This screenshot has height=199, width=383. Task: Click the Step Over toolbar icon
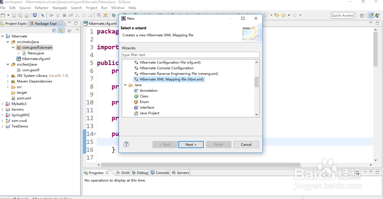(84, 15)
